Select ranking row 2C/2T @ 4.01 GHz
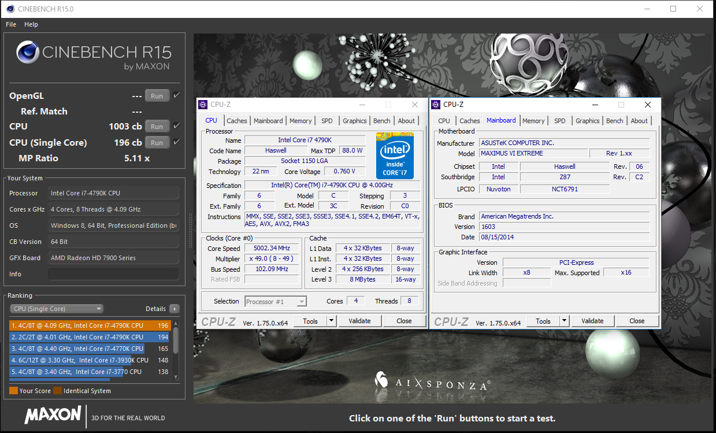This screenshot has height=433, width=716. pyautogui.click(x=90, y=337)
